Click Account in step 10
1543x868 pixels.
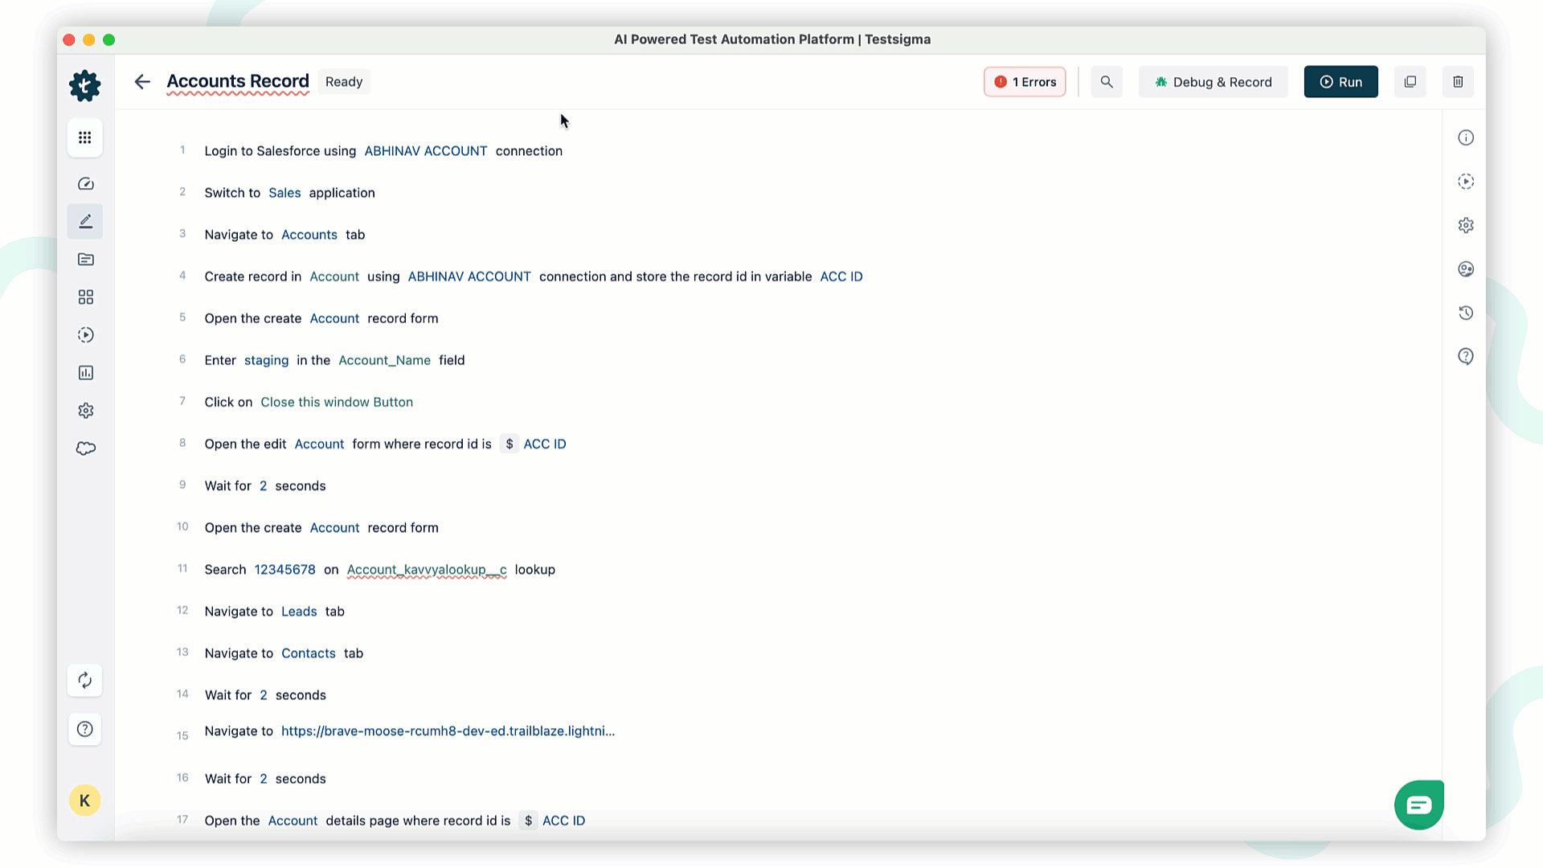[x=334, y=528]
